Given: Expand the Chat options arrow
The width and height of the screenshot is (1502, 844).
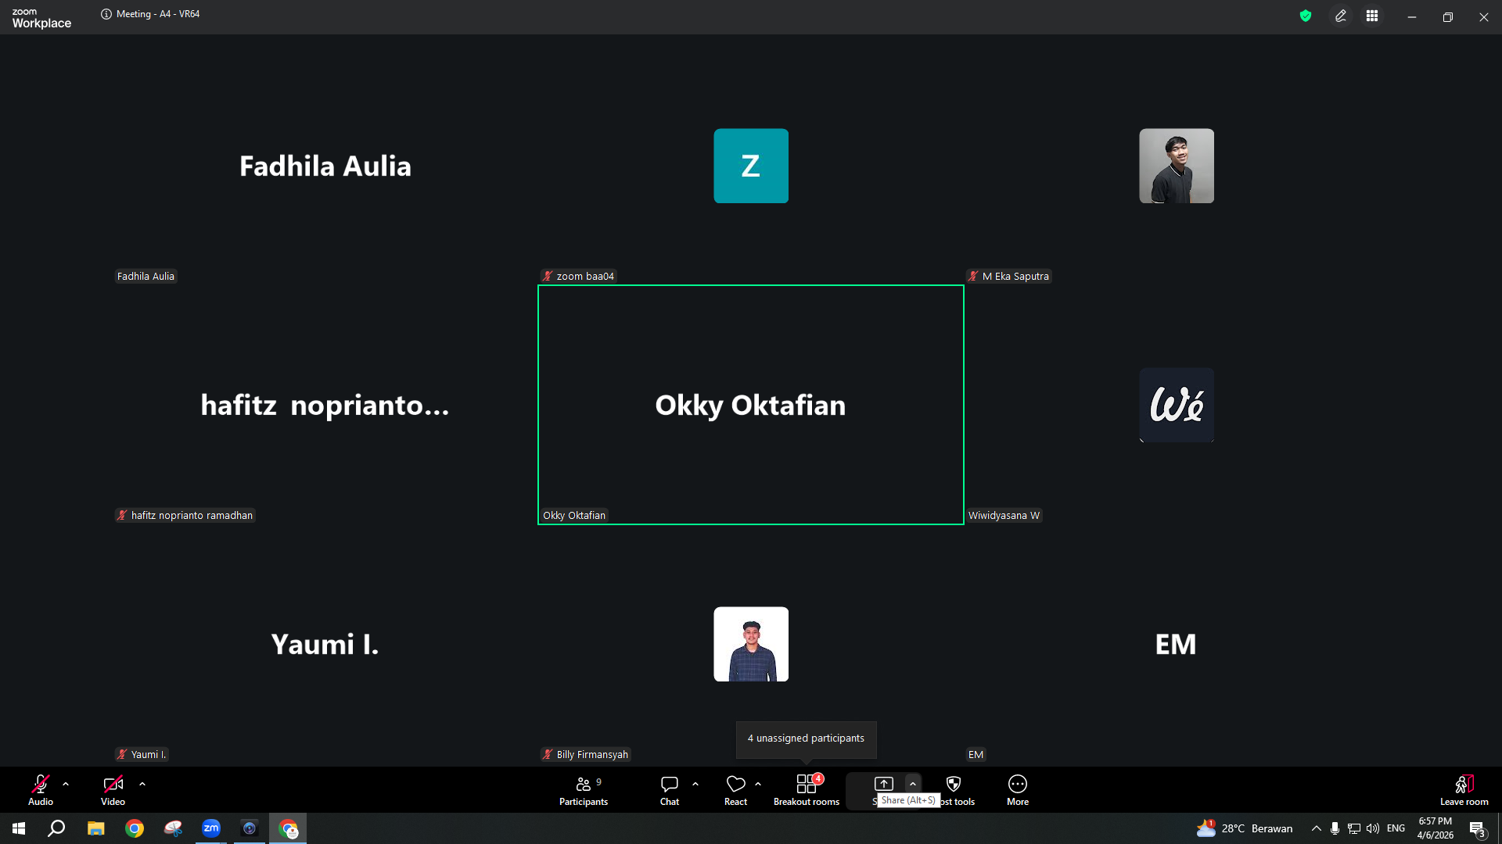Looking at the screenshot, I should point(695,784).
